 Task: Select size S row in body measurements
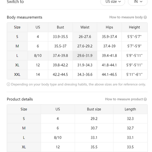77,37
